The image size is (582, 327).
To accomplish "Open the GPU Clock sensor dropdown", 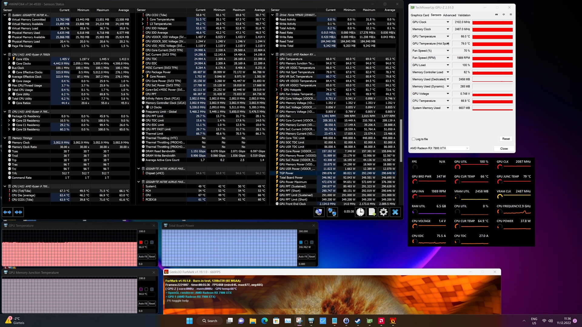I will pyautogui.click(x=448, y=22).
